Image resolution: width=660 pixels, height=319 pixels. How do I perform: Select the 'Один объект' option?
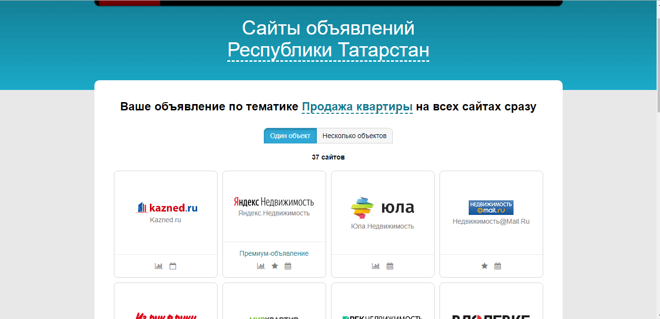pos(290,136)
